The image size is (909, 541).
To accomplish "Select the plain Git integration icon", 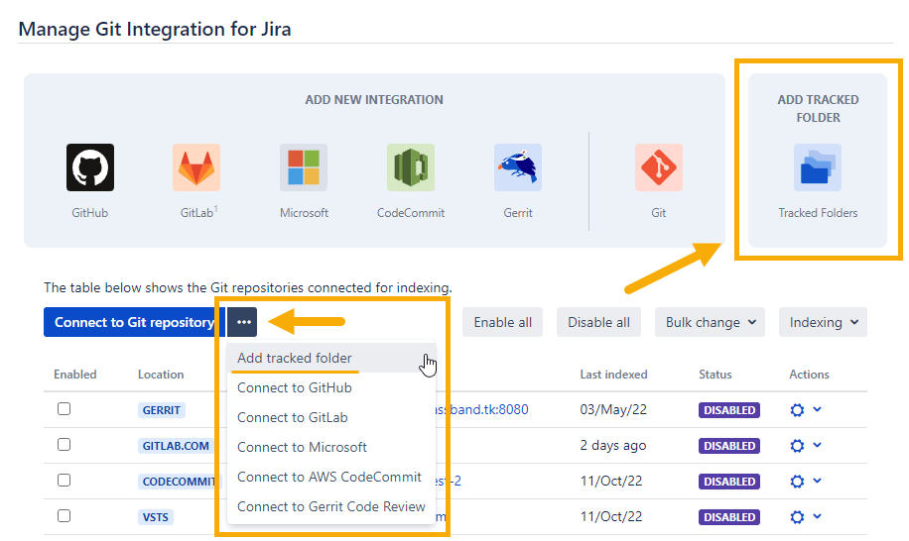I will tap(659, 167).
